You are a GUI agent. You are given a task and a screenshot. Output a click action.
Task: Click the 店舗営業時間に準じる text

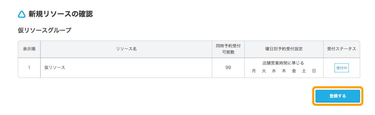point(283,63)
